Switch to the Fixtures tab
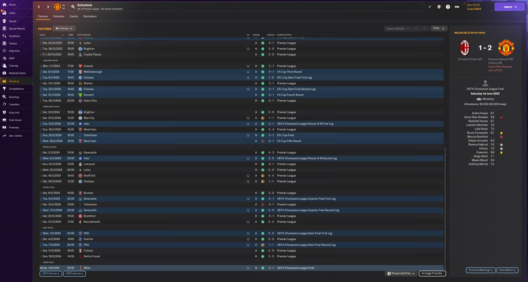 click(43, 16)
